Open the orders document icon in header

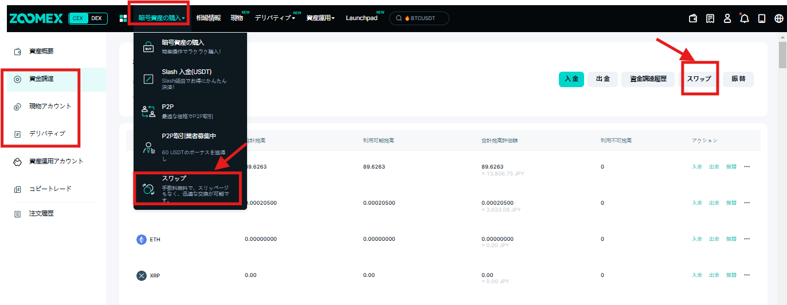click(710, 18)
